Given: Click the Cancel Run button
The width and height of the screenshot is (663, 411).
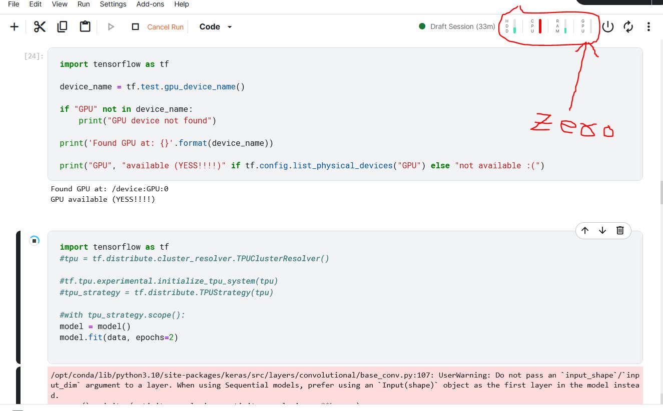Looking at the screenshot, I should tap(165, 27).
